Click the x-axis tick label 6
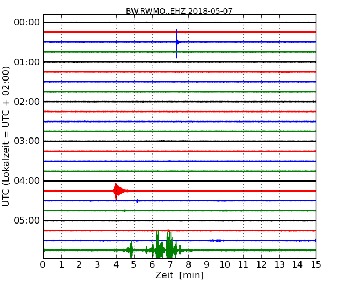This screenshot has height=287, width=359. click(x=152, y=265)
